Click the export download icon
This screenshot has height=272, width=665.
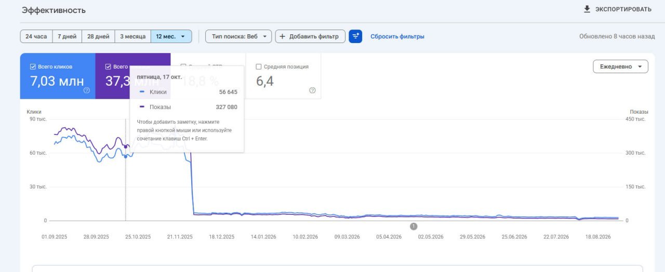tap(587, 9)
